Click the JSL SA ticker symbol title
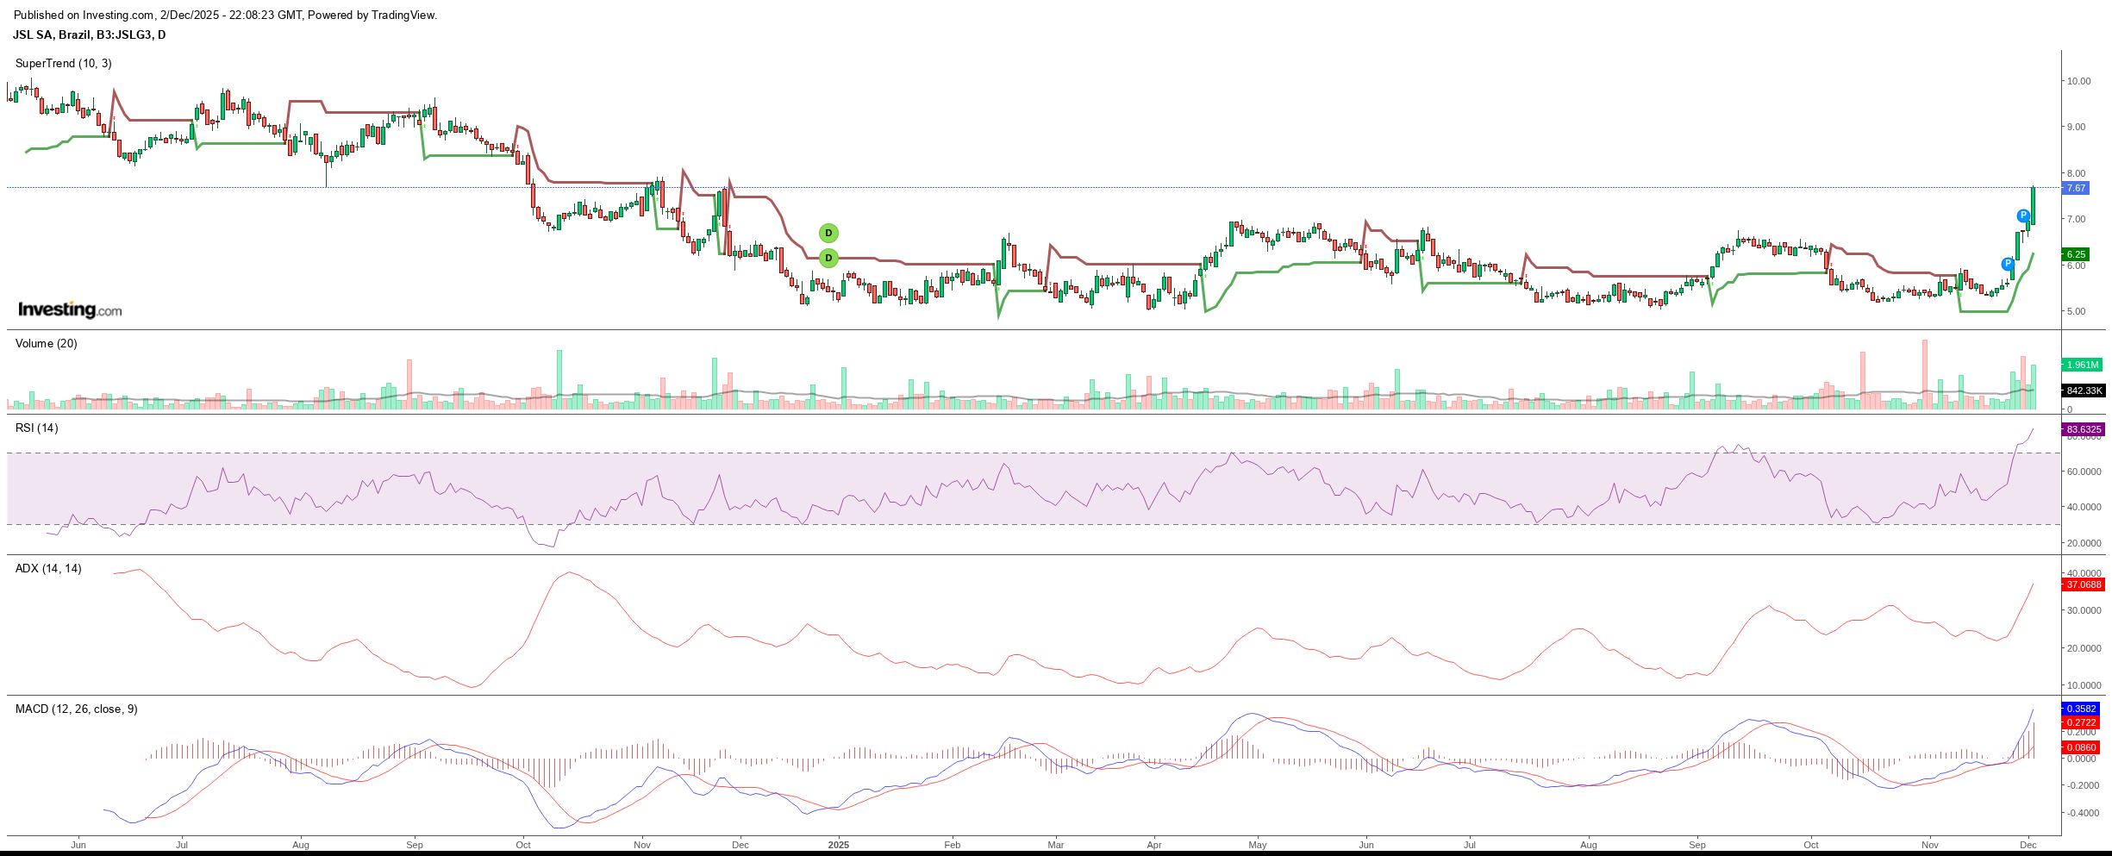Screen dimensions: 2112x856 [x=90, y=34]
